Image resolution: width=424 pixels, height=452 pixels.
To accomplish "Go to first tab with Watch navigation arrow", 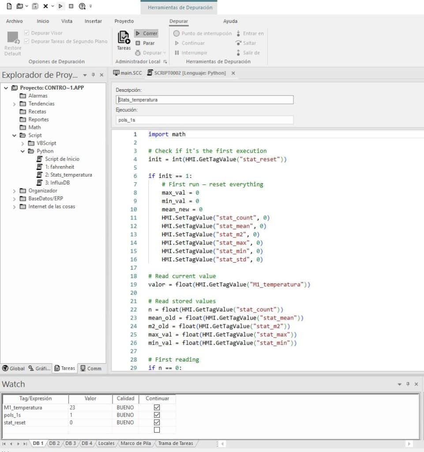I will pos(4,444).
